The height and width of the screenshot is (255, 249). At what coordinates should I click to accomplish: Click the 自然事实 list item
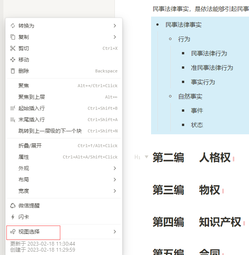[x=190, y=96]
